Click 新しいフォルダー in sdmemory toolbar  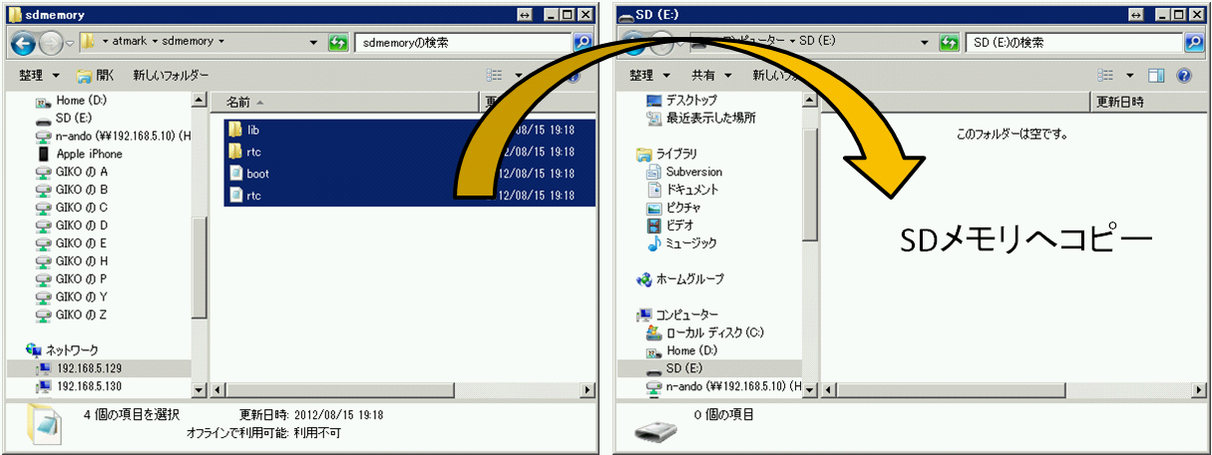coord(171,76)
